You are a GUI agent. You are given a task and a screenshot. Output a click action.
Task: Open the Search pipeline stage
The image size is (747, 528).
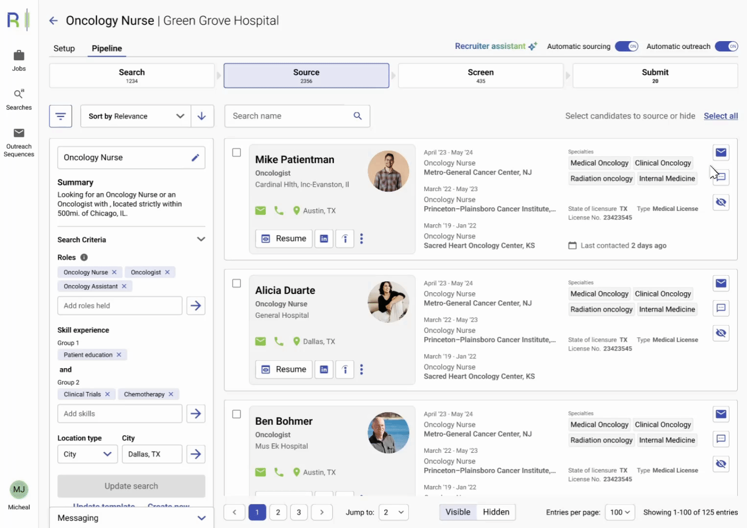point(132,76)
